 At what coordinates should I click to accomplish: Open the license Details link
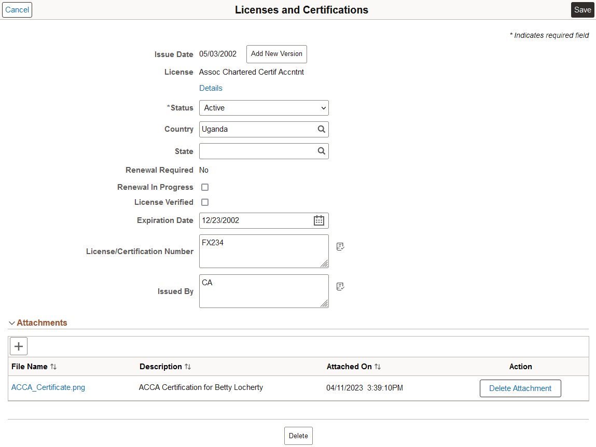tap(211, 88)
